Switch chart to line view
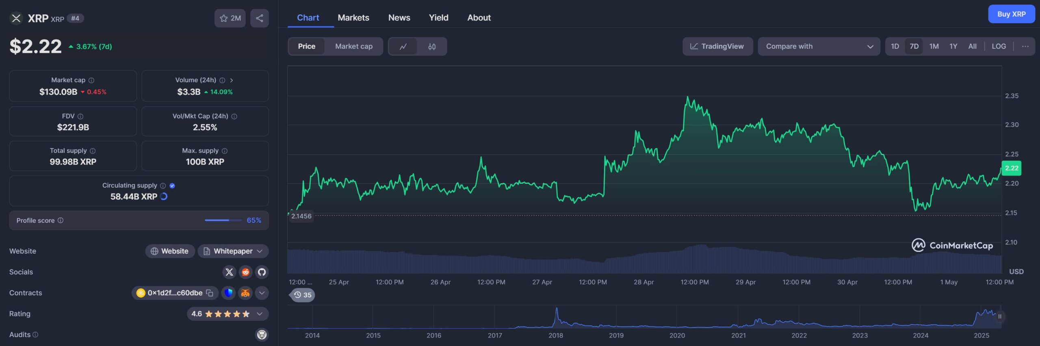Screen dimensions: 1040x346 coord(403,47)
